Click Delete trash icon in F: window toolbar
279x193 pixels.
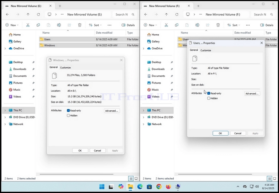click(218, 25)
